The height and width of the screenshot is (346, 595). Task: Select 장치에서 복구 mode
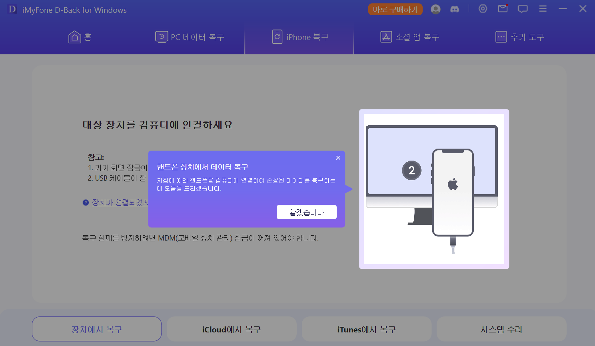(x=97, y=329)
